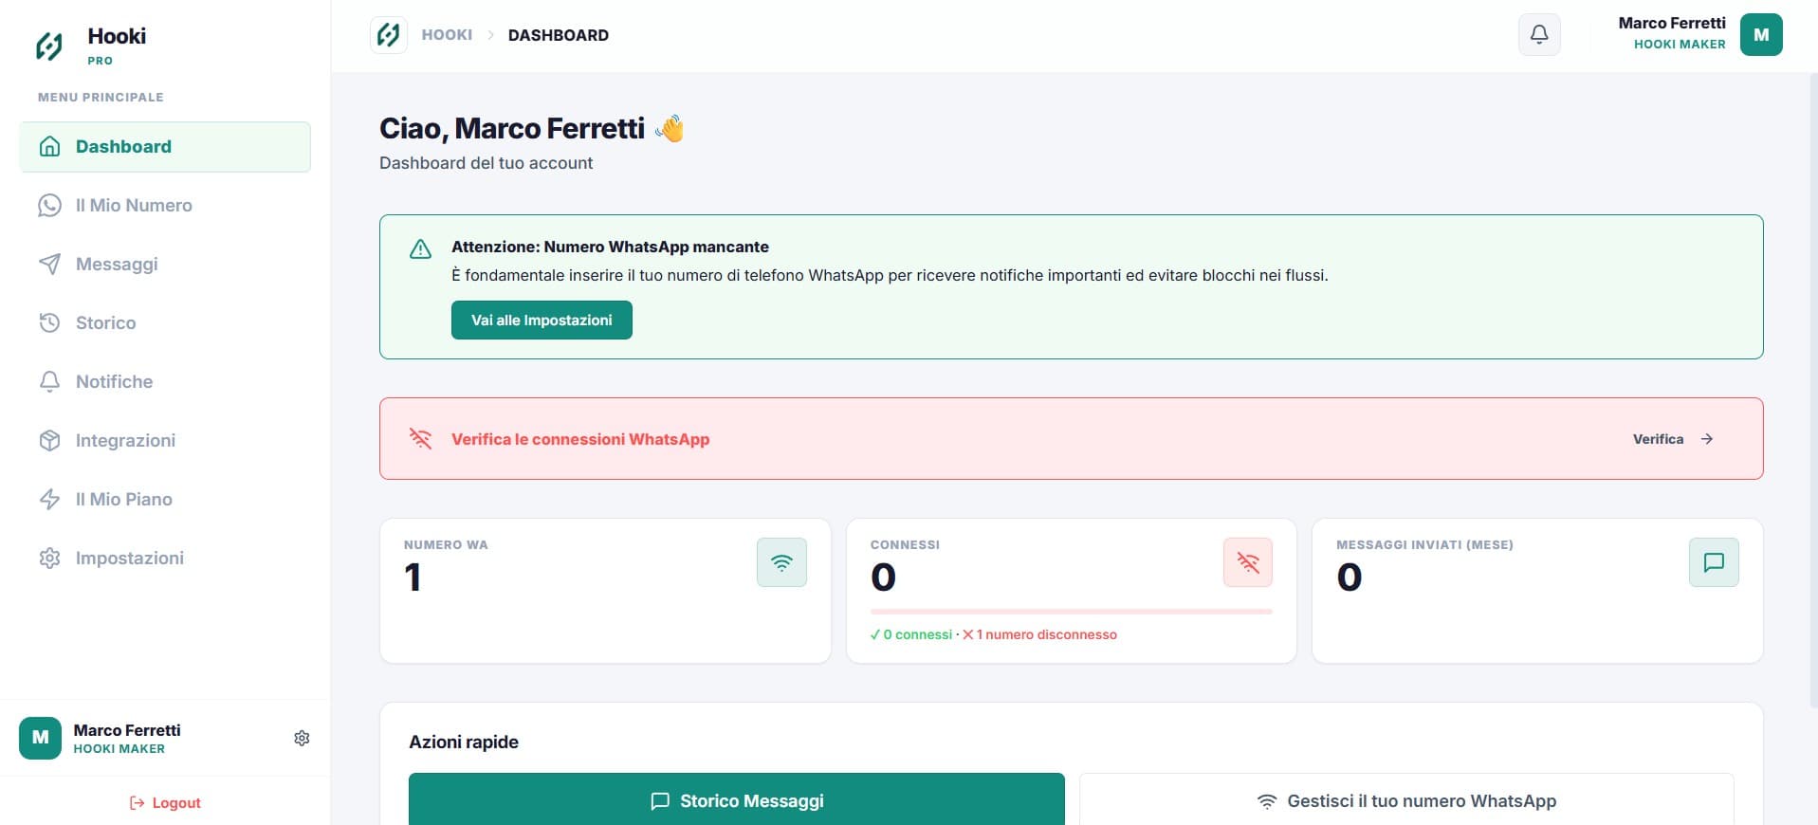Click the MENU PRINCIPALE sidebar header
This screenshot has width=1818, height=825.
pyautogui.click(x=101, y=97)
